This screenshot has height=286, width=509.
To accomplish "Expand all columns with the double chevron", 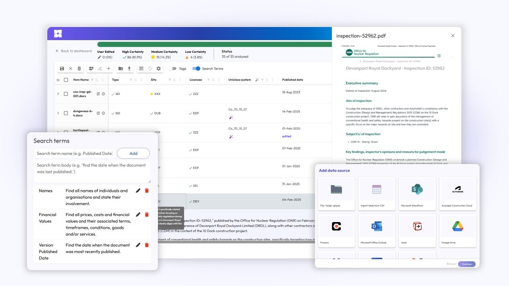I will 58,80.
